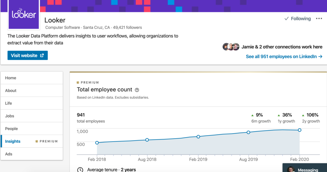The height and width of the screenshot is (172, 327).
Task: Click the Feb 2020 chart data point
Action: pyautogui.click(x=300, y=130)
